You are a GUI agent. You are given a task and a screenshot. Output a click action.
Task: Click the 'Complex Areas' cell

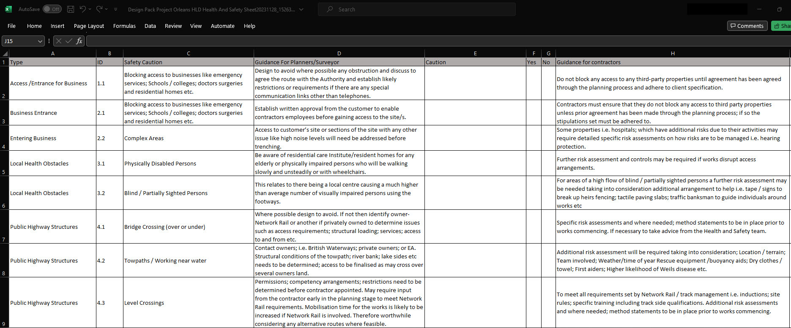(x=189, y=138)
